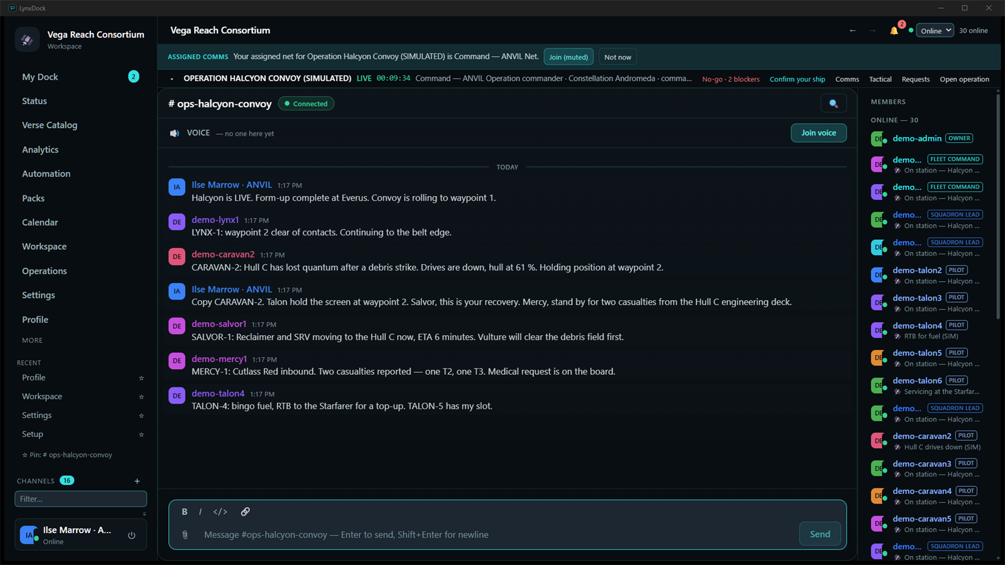Click the OWNER badge on demo-admin
Screen dimensions: 1005x565
[x=959, y=138]
